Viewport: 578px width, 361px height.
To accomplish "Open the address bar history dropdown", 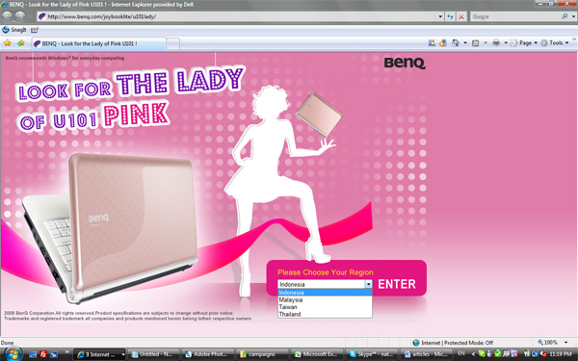I will point(440,16).
